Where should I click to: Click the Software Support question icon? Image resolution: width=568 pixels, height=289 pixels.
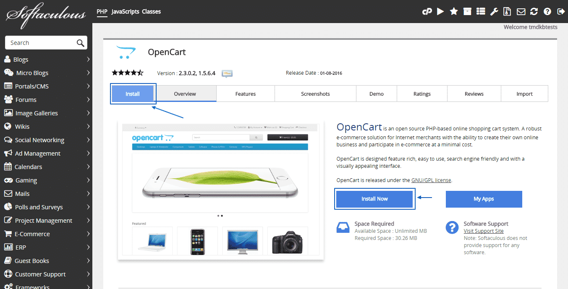point(452,228)
